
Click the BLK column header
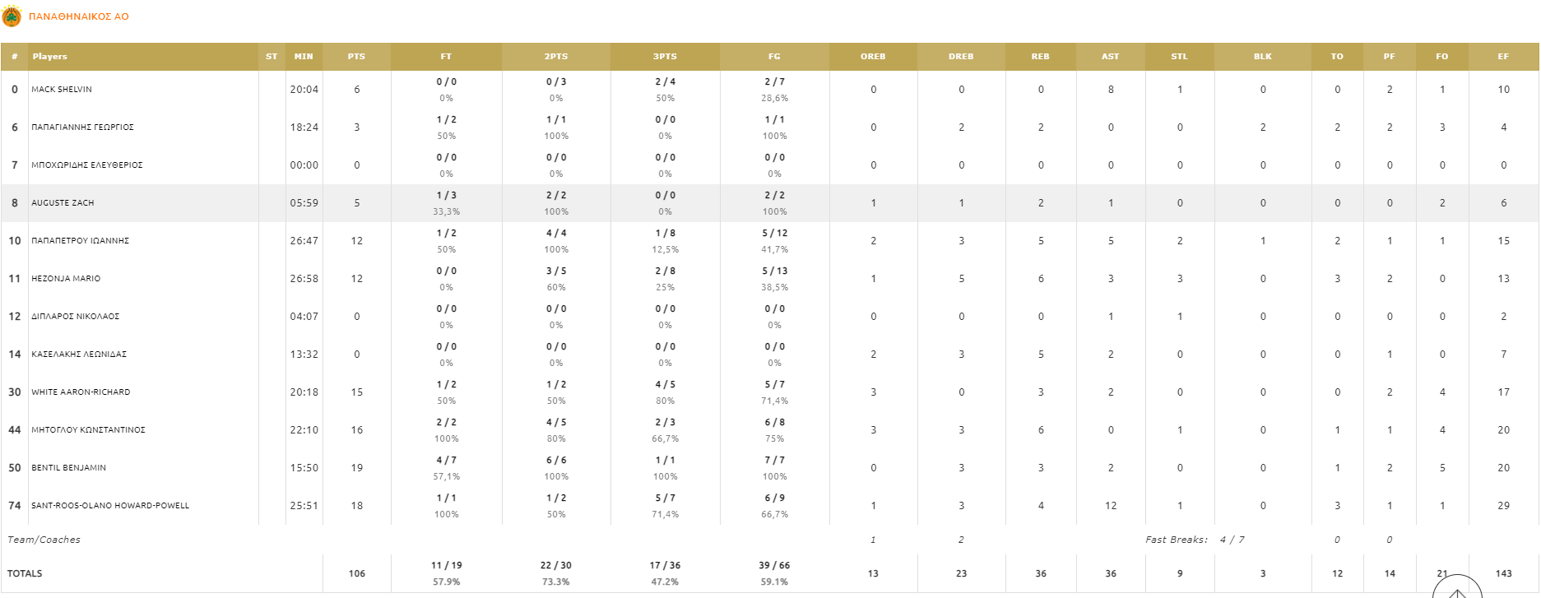(x=1262, y=57)
